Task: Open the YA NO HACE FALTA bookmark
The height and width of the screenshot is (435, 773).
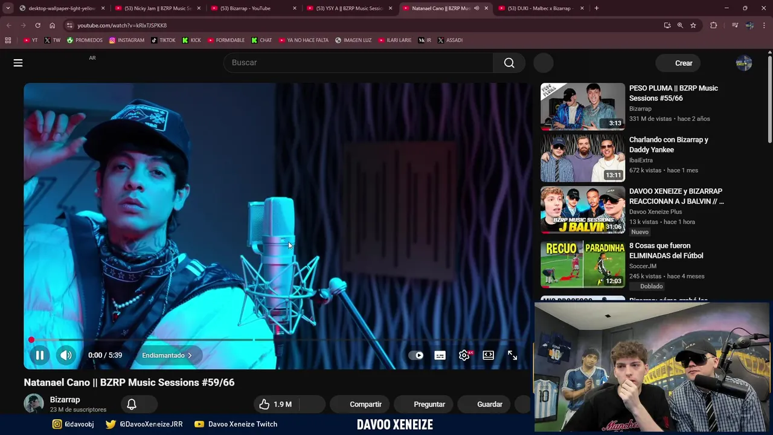Action: click(x=303, y=40)
